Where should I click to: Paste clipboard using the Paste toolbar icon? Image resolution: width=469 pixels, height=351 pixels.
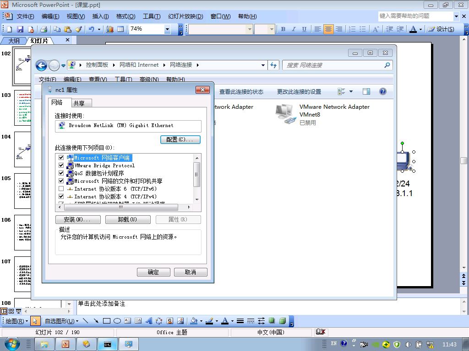68,29
